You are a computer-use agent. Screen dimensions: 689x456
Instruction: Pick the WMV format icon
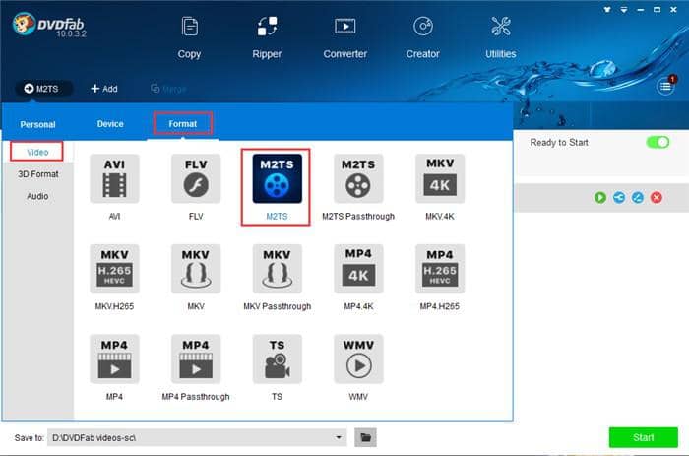tap(358, 358)
